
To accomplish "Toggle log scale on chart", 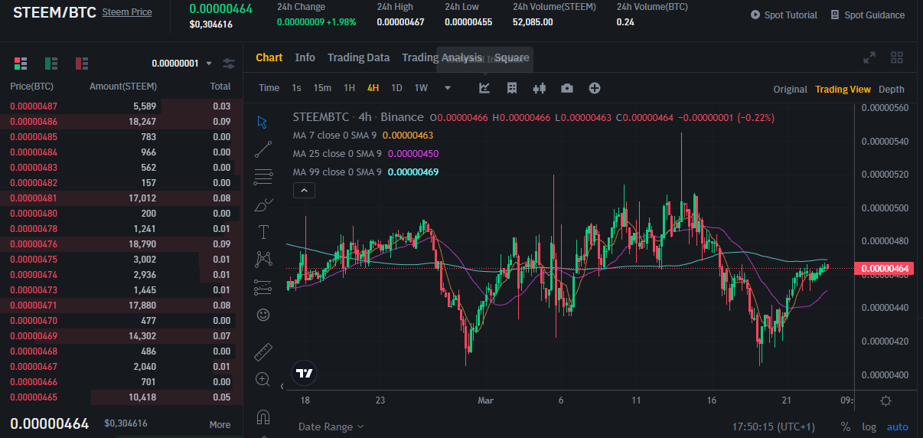I will coord(869,427).
